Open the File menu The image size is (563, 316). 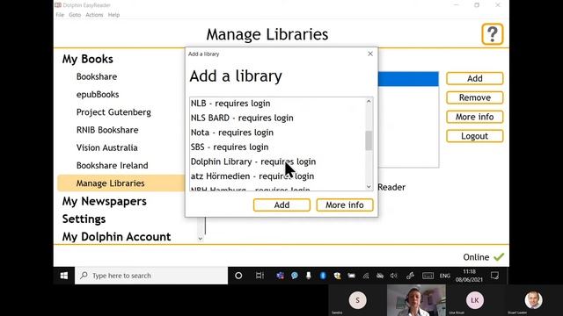60,15
